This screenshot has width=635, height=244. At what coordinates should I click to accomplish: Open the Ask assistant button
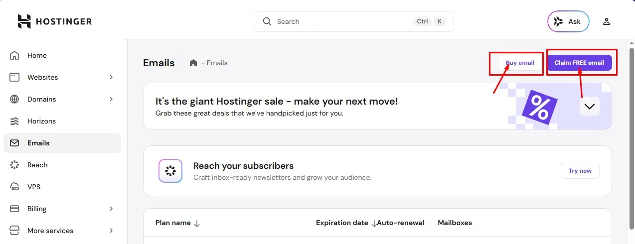(568, 21)
